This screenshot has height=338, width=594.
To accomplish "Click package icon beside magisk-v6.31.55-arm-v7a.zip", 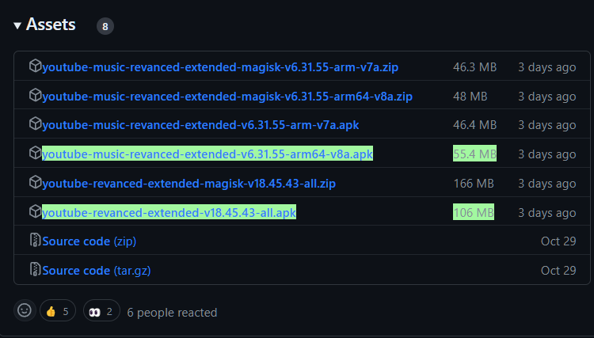I will pyautogui.click(x=35, y=66).
